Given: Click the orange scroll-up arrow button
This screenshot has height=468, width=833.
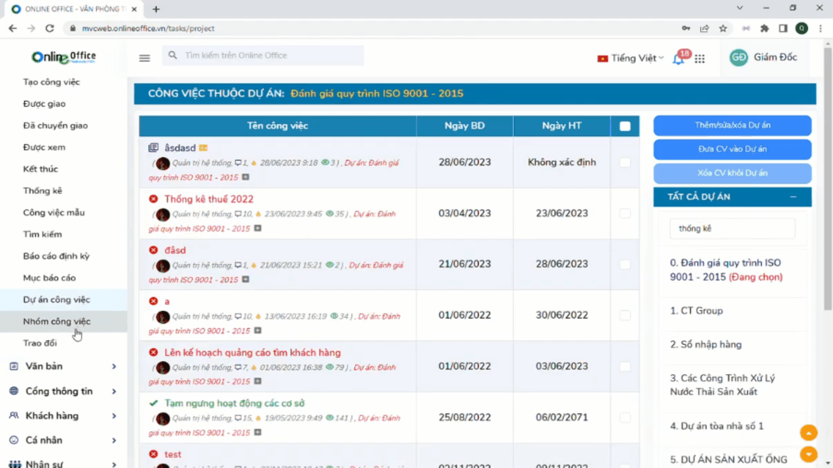Looking at the screenshot, I should 809,432.
